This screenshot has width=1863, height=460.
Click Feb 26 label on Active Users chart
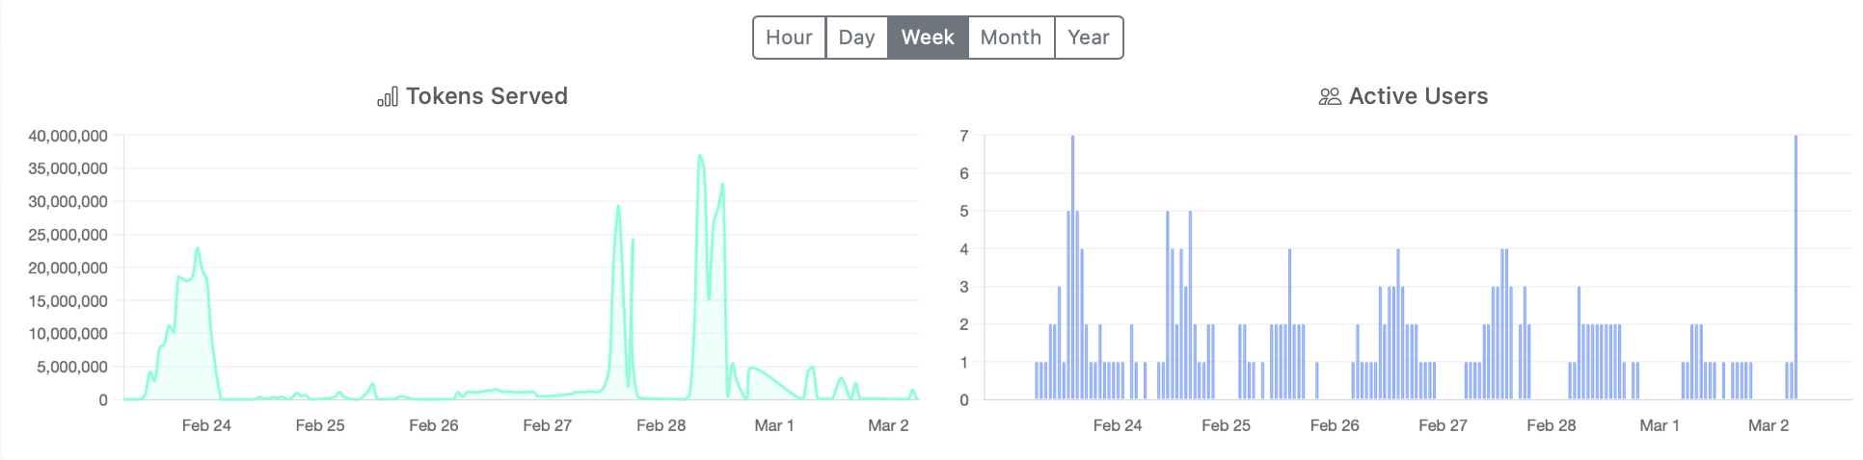point(1335,425)
